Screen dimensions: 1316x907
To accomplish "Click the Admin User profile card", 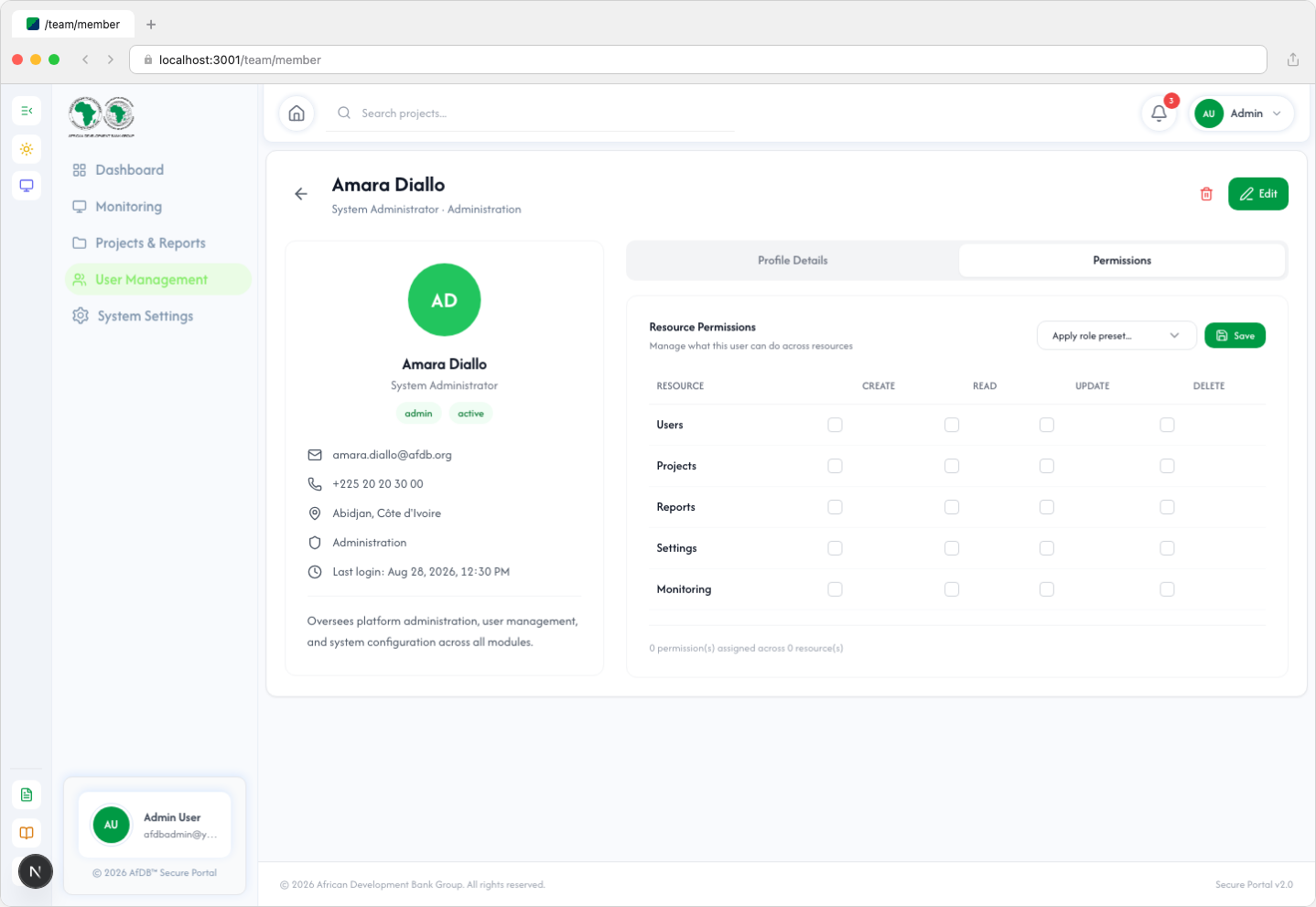I will point(155,825).
